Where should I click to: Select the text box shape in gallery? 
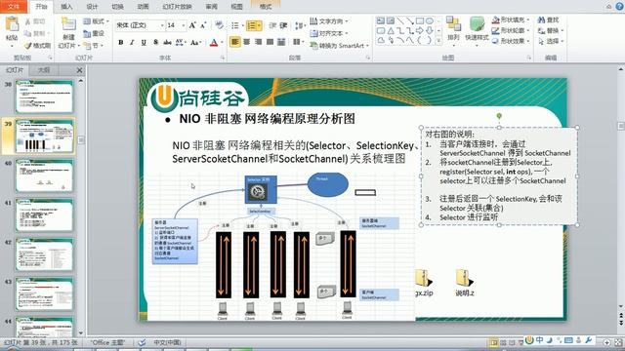381,20
